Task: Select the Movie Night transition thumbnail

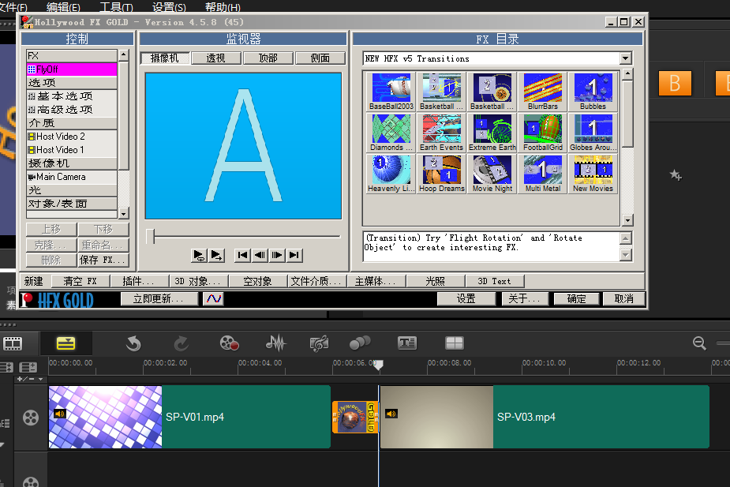Action: click(x=492, y=174)
